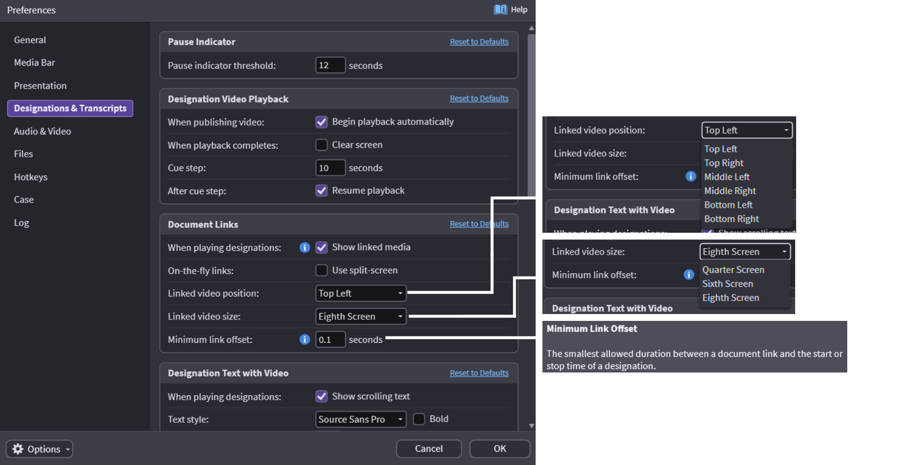Click info icon next to Minimum link offset field

coord(305,339)
